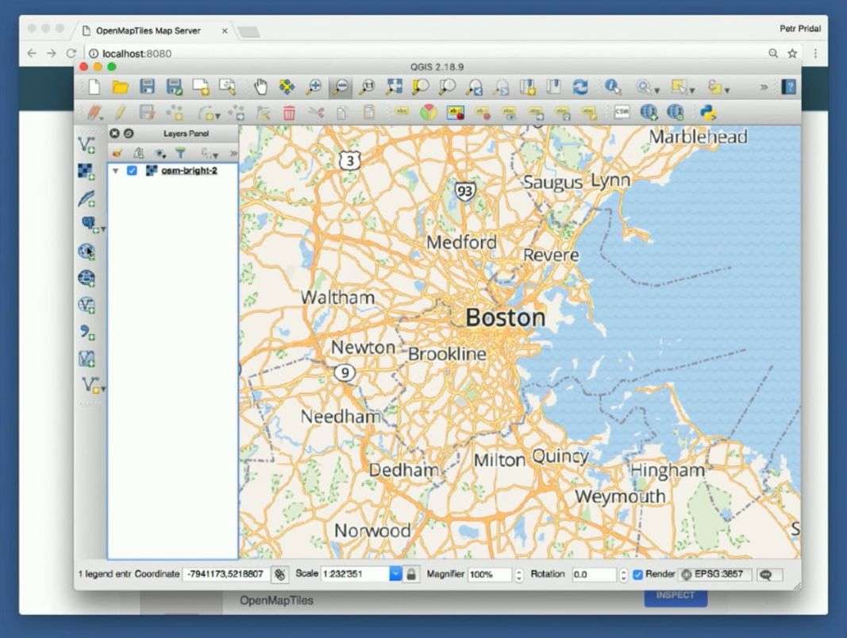Collapse the osm-bright-2 layer tree arrow
Image resolution: width=847 pixels, height=638 pixels.
(116, 171)
